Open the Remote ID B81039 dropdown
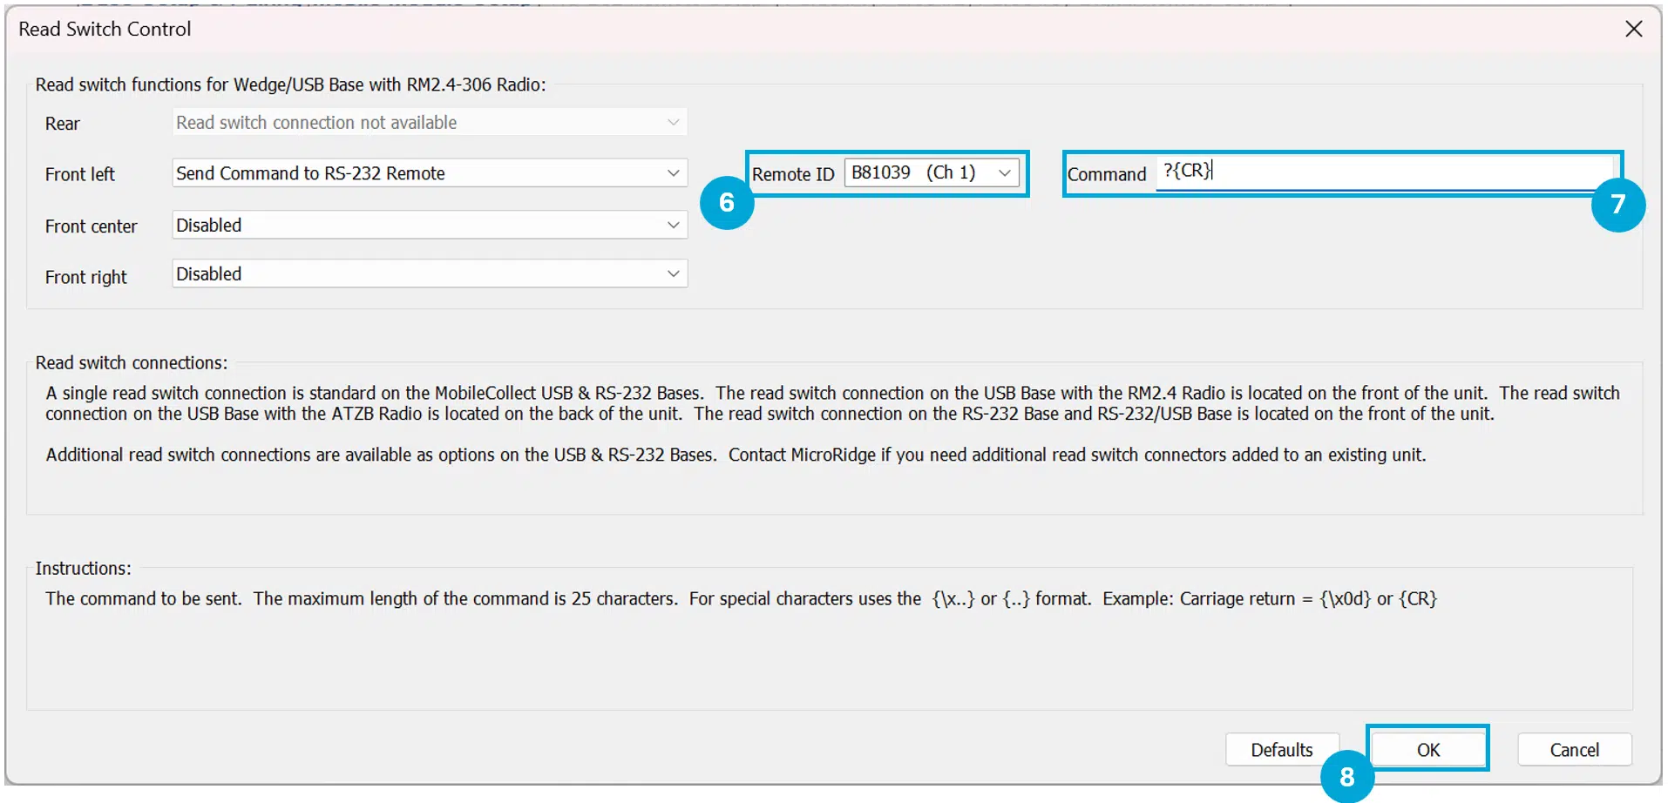 pos(932,172)
